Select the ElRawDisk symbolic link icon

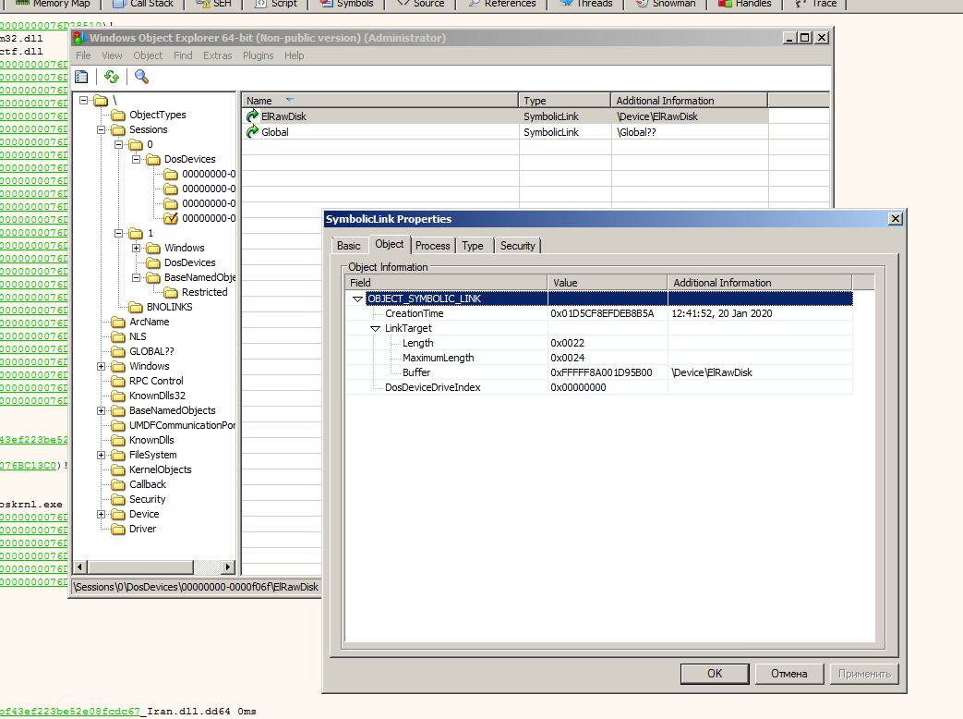[x=252, y=116]
